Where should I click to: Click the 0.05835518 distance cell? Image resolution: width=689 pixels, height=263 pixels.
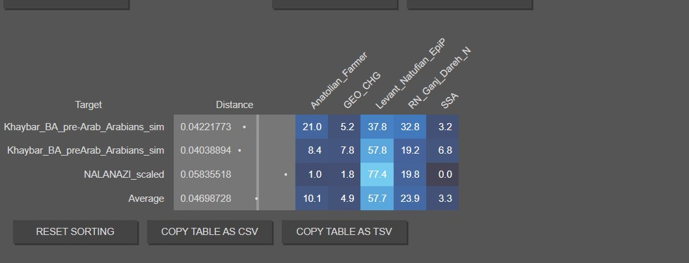206,174
